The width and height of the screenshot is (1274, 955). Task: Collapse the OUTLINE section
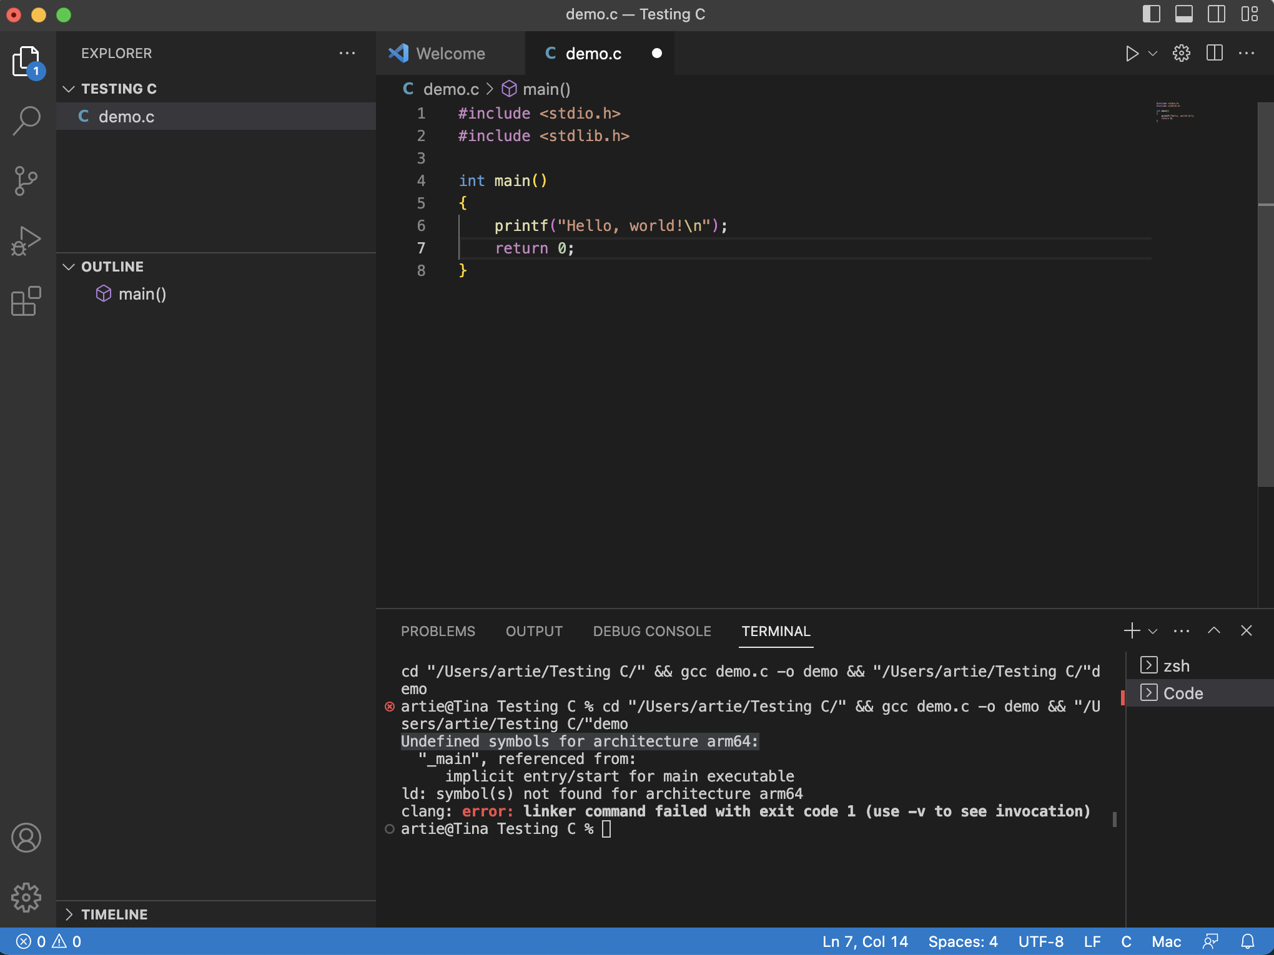click(x=216, y=267)
